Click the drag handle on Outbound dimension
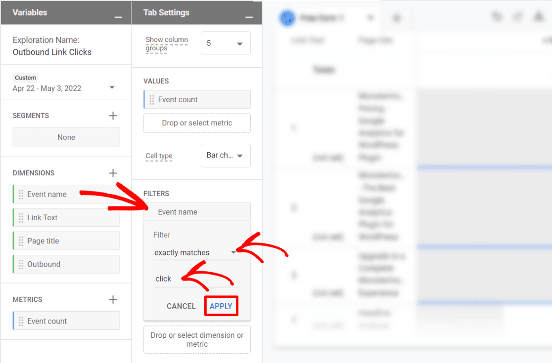This screenshot has width=552, height=363. click(21, 264)
